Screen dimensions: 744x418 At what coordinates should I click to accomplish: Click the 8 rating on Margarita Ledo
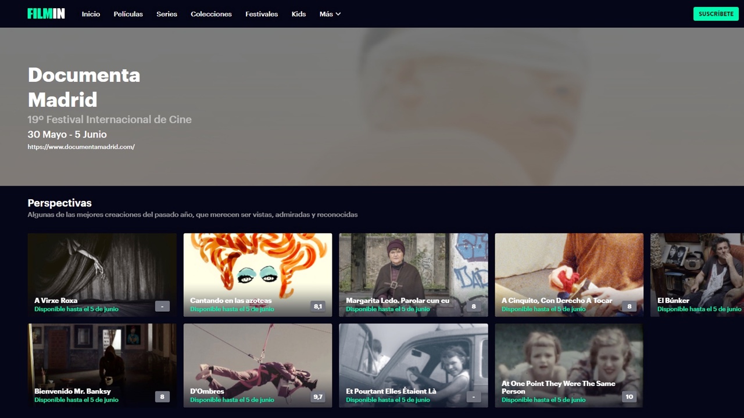click(474, 306)
